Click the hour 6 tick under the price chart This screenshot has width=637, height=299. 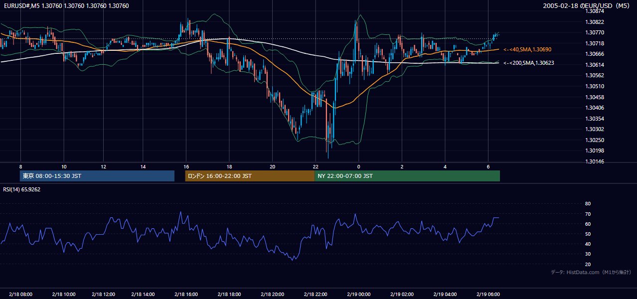point(488,166)
